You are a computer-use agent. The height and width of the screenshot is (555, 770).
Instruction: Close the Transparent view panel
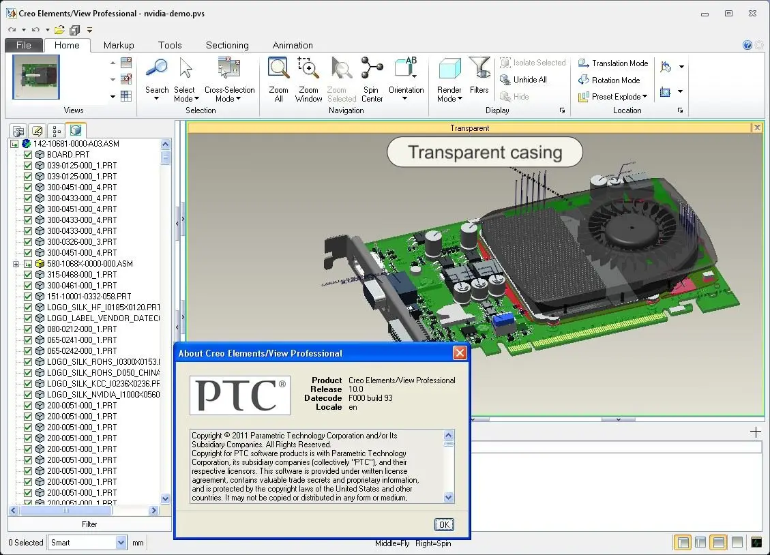click(x=757, y=127)
